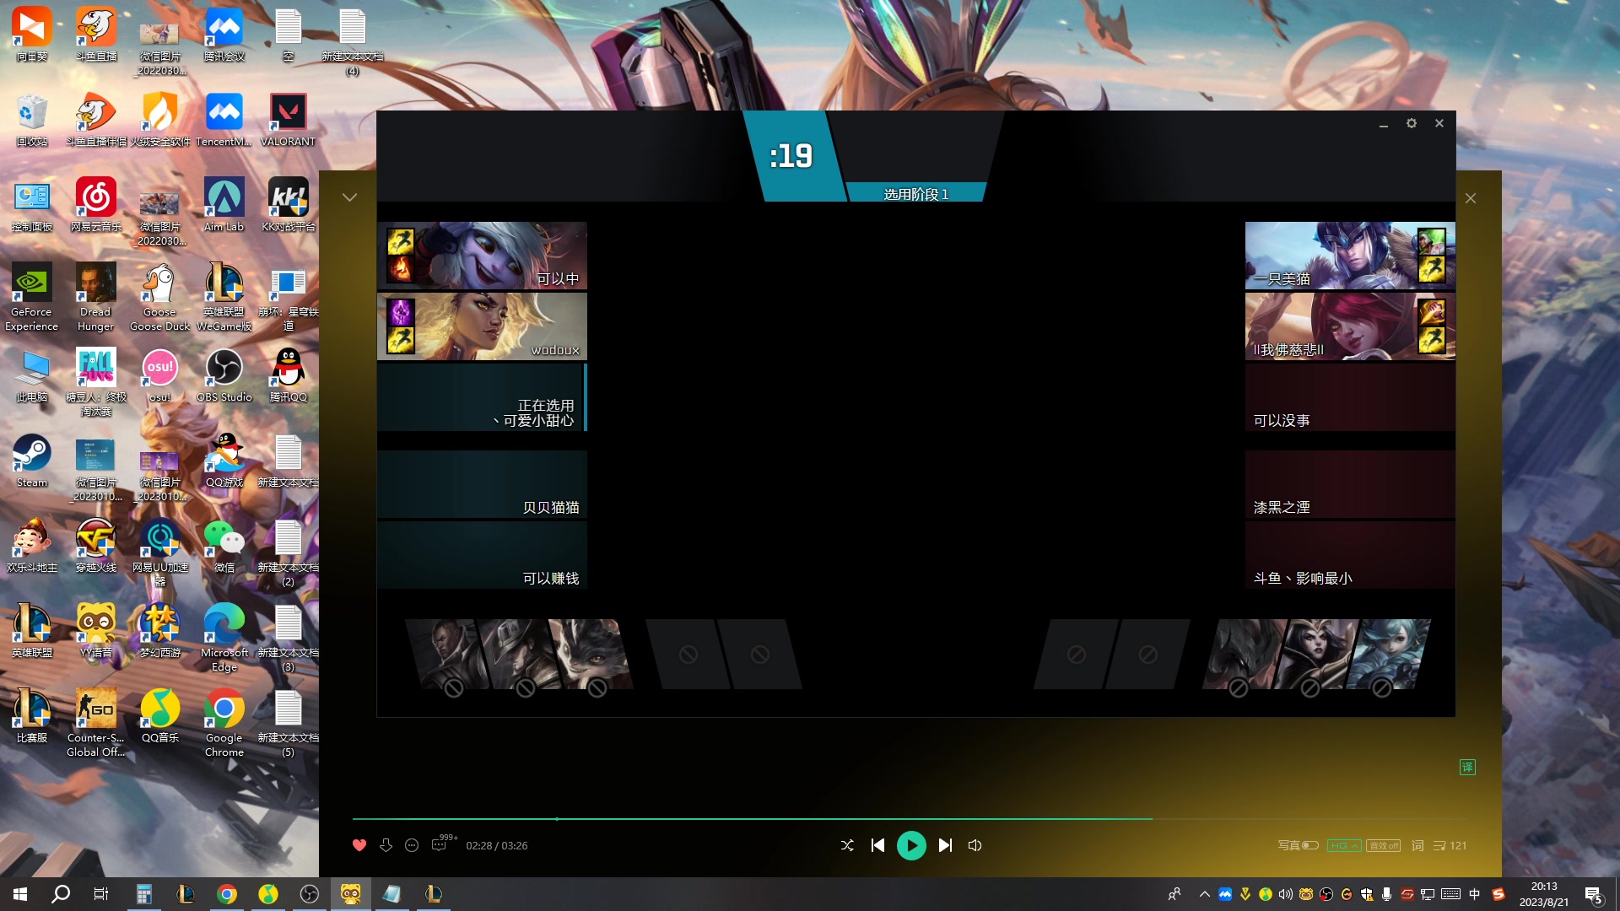The height and width of the screenshot is (911, 1620).
Task: Select the 可以中 player slot
Action: tap(482, 256)
